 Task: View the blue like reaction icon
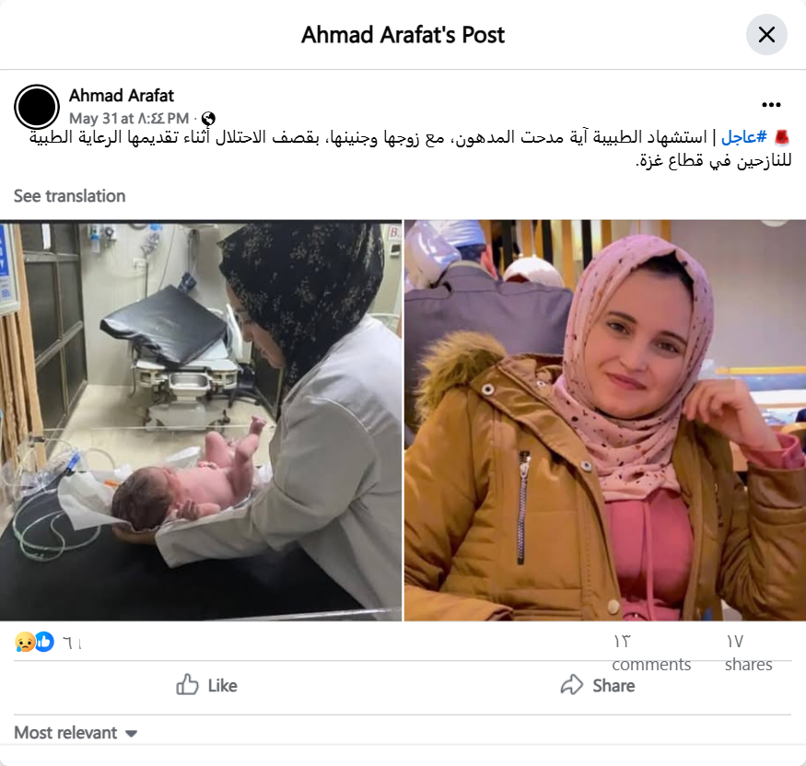45,642
